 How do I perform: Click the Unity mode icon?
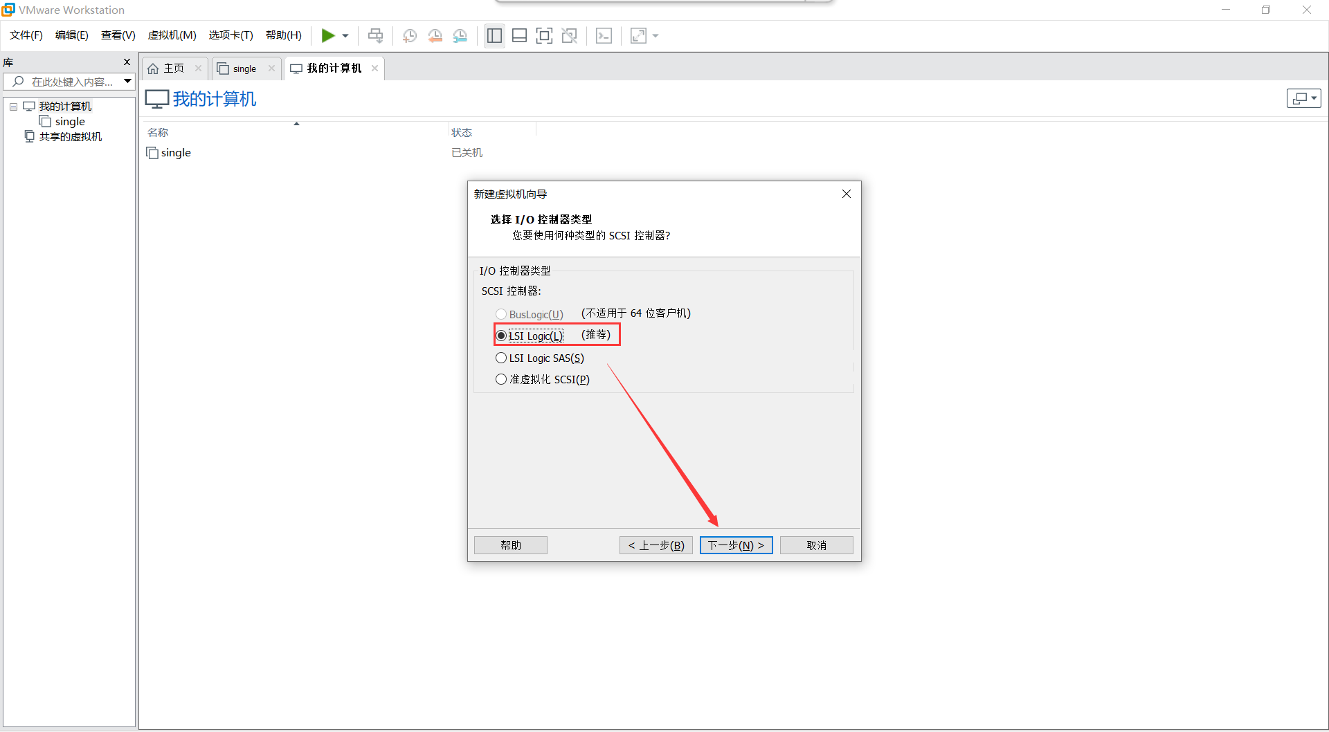570,36
